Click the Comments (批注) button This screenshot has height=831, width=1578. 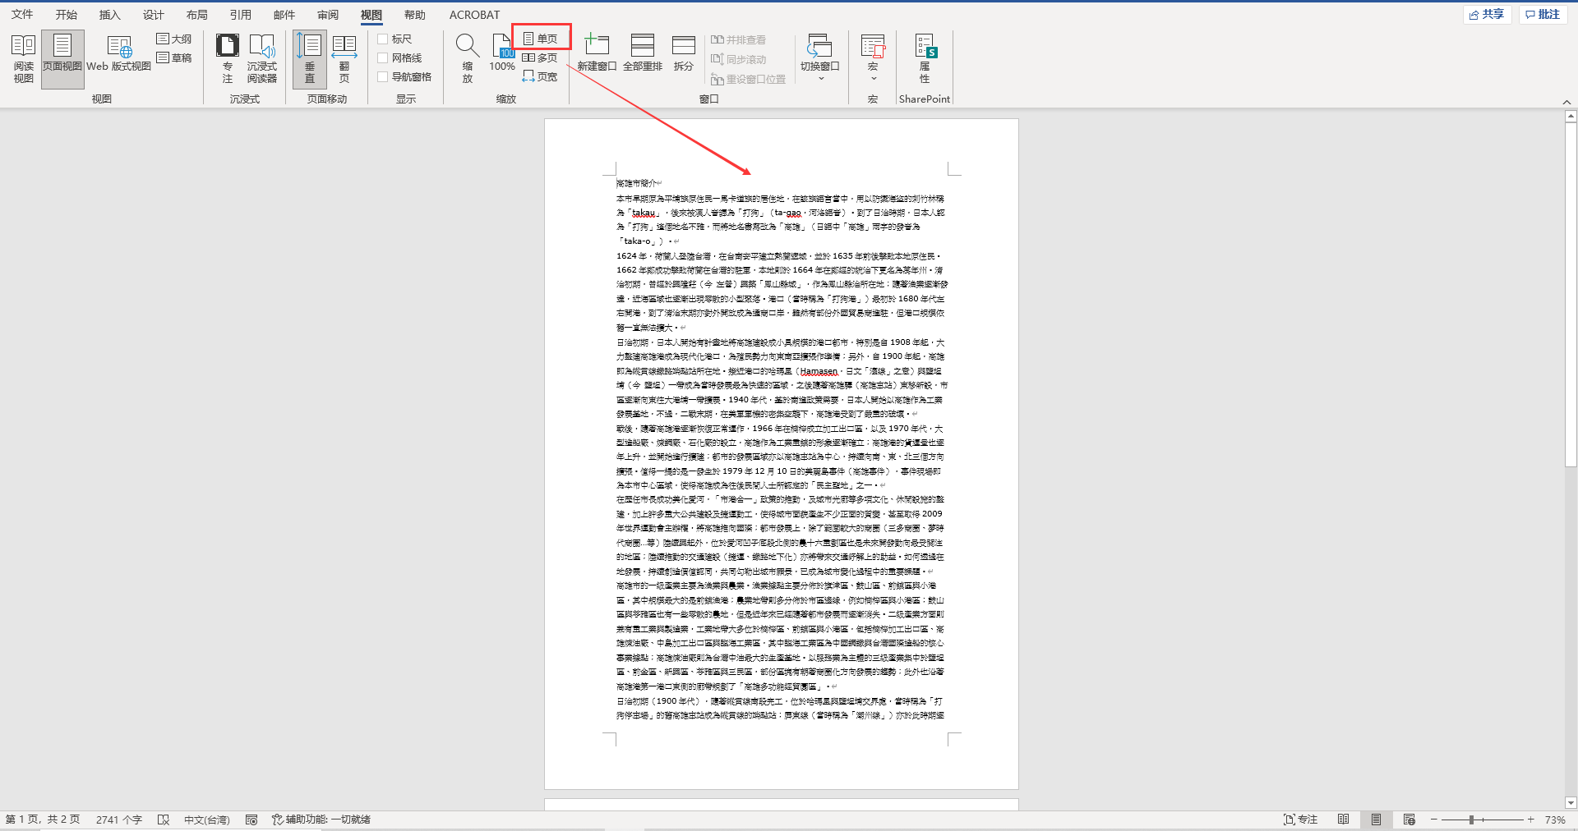1543,14
